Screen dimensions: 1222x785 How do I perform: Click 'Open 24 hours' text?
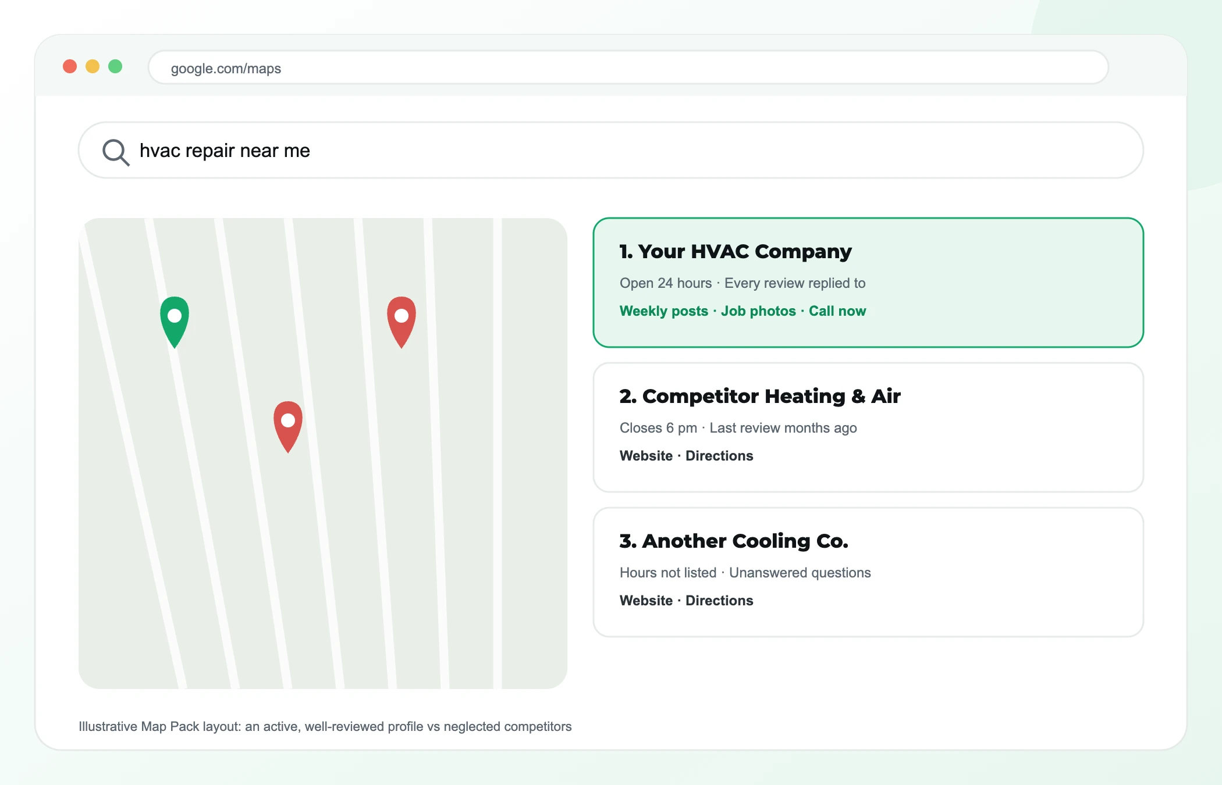pos(666,283)
